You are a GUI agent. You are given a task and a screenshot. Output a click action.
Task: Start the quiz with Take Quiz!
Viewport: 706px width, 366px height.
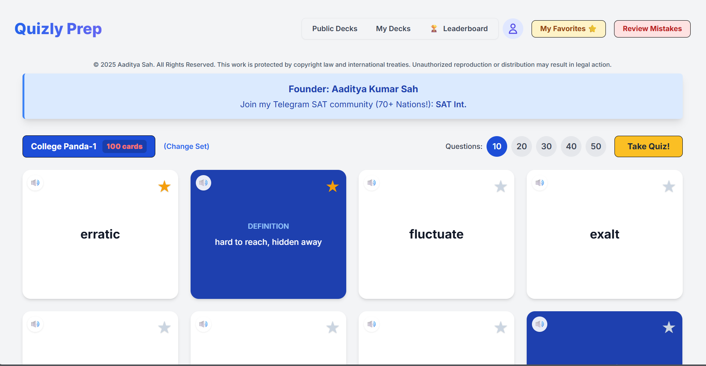pyautogui.click(x=648, y=146)
